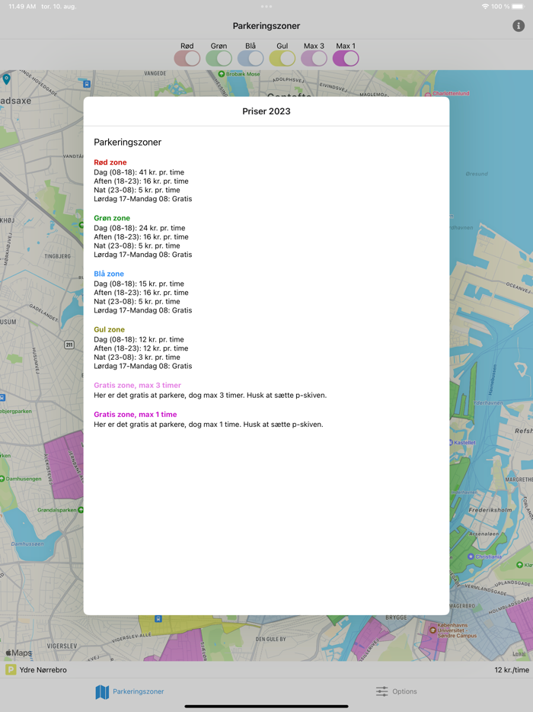Toggle the Max 1 zone switch

point(346,59)
